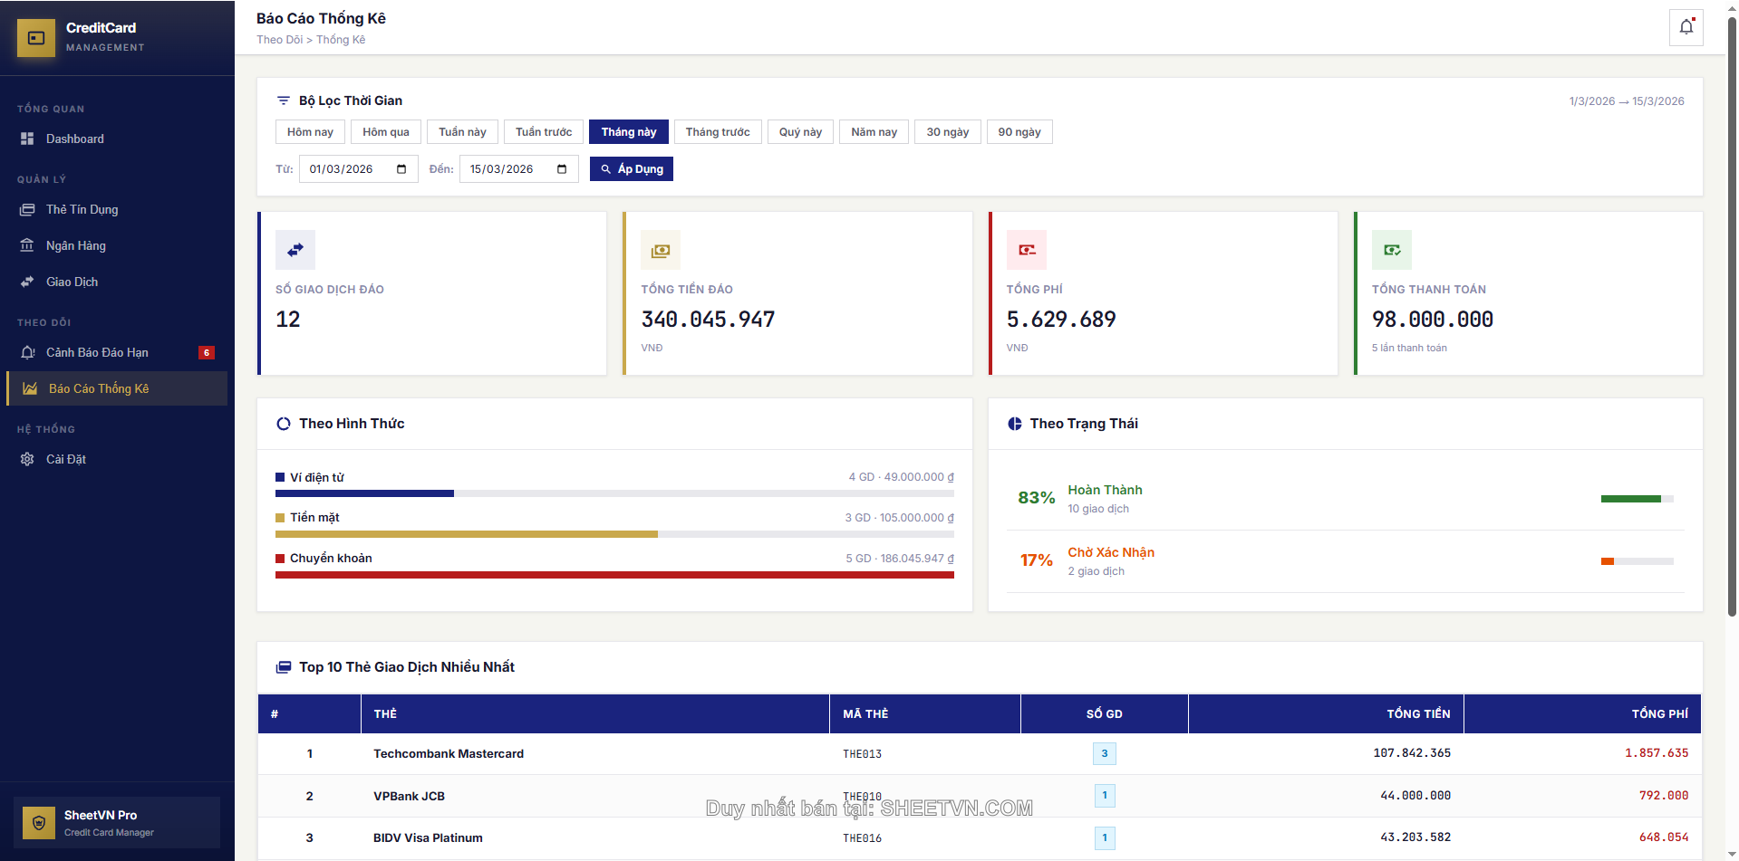Click the notification bell icon
The height and width of the screenshot is (861, 1739).
(x=1686, y=27)
